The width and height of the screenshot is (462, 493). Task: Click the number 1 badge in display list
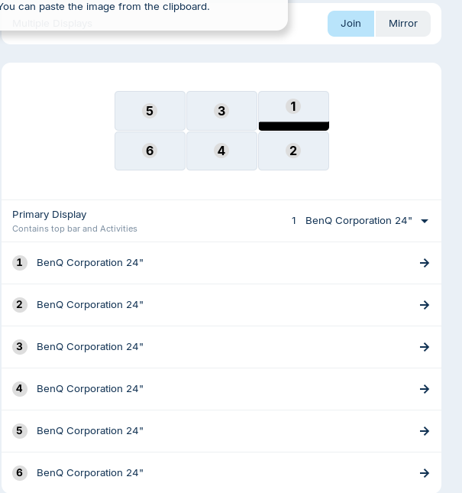point(20,263)
